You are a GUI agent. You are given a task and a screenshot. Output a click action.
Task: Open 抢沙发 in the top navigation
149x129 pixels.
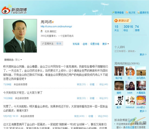coord(132,12)
